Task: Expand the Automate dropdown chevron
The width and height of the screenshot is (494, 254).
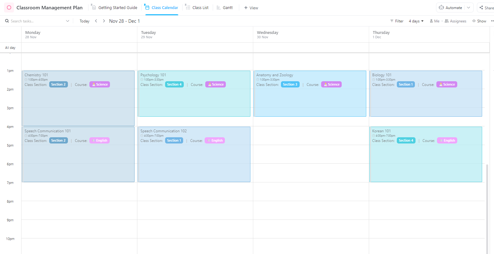Action: (x=468, y=7)
